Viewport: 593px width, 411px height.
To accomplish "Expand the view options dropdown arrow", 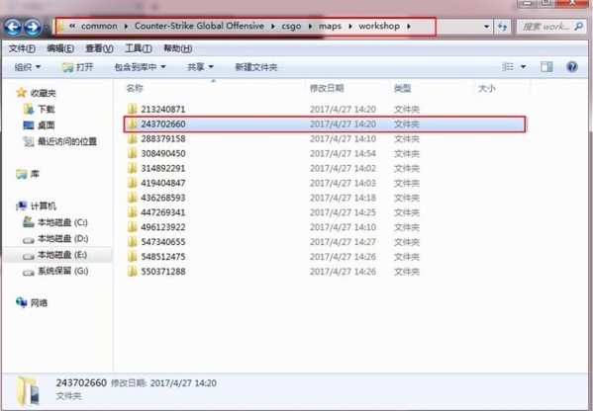I will coord(523,67).
